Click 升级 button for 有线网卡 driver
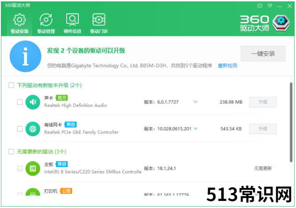 (x=263, y=129)
